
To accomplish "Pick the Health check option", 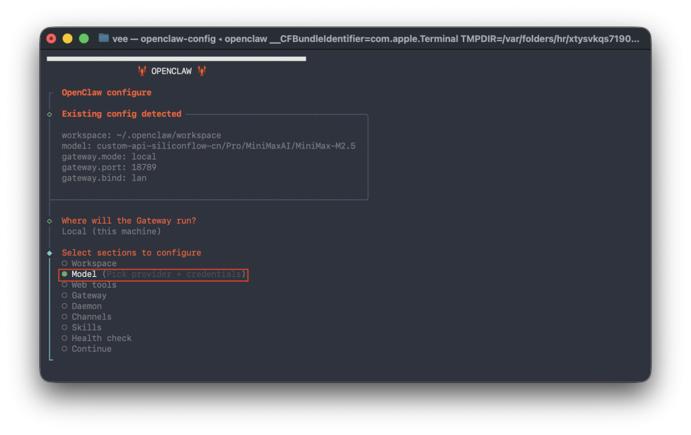I will click(x=101, y=338).
